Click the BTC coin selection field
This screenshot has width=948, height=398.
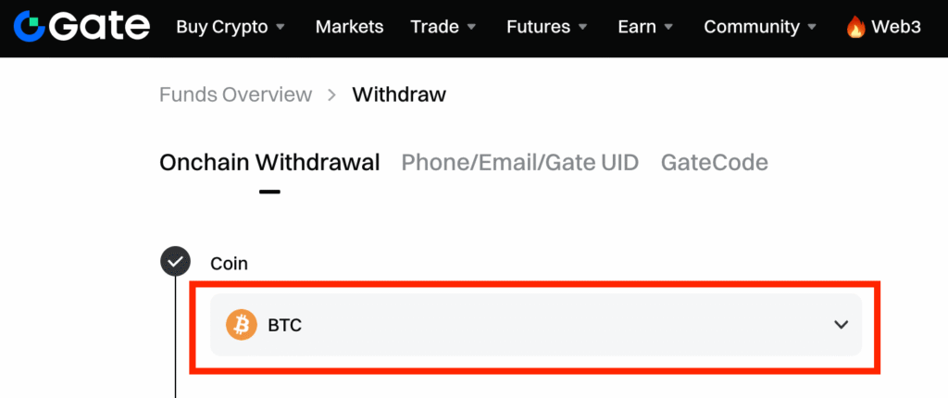tap(535, 325)
